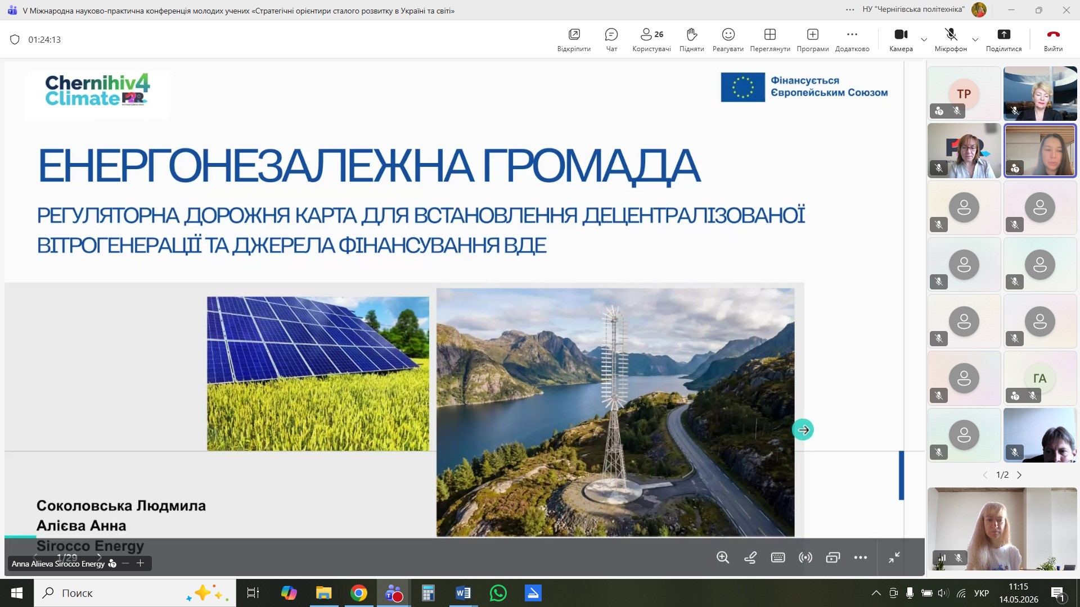Raise hand with the Підняти button

point(692,39)
